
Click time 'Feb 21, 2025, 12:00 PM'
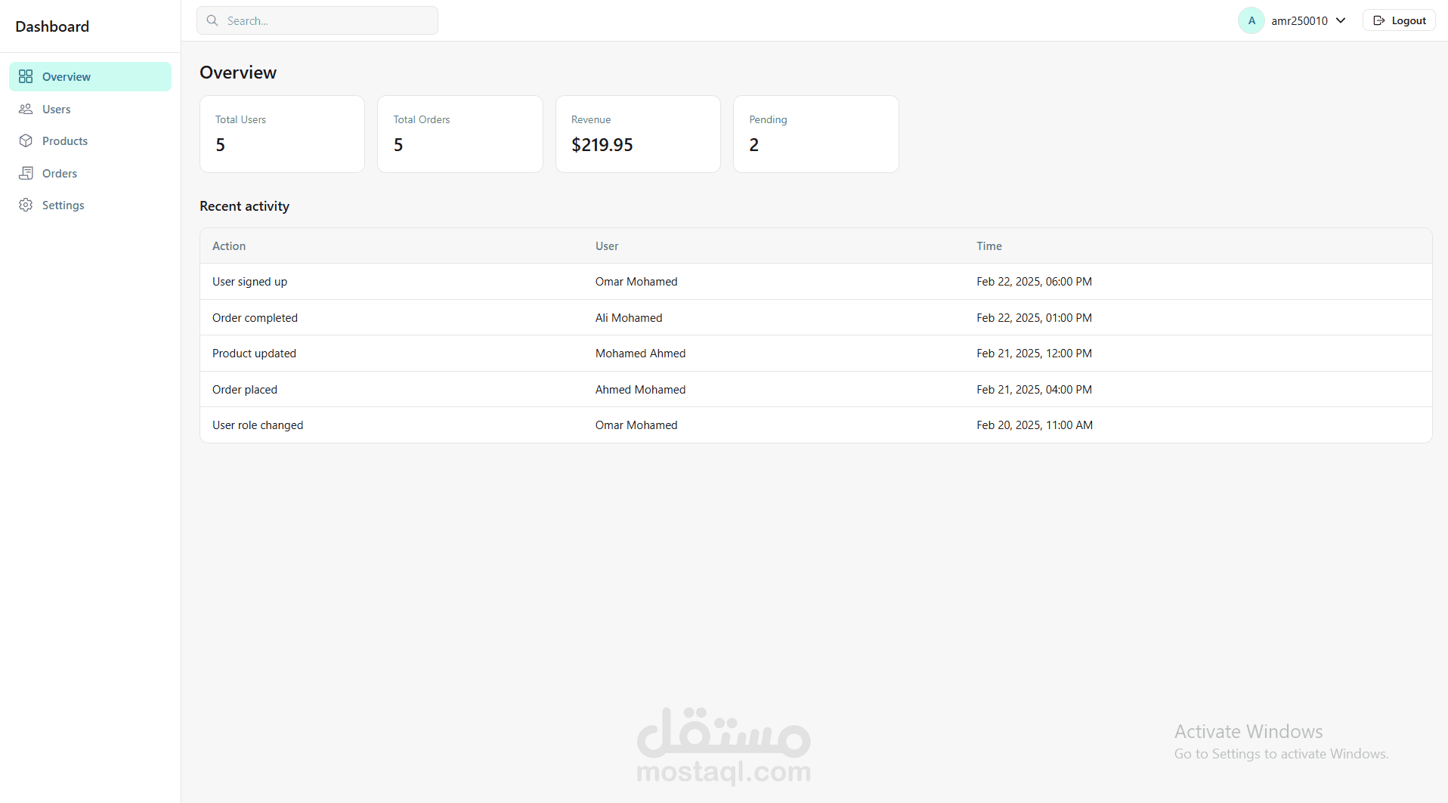(x=1034, y=353)
